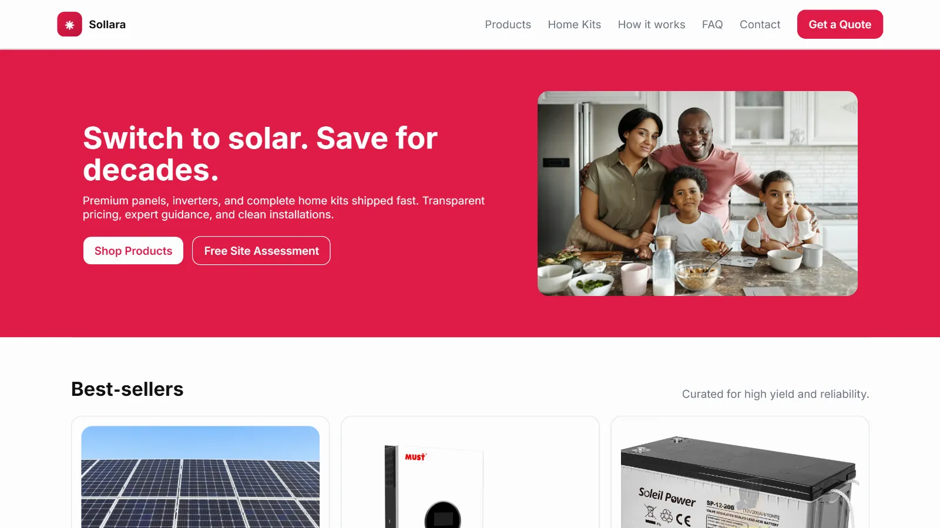Click the 'Premium panels, inverters' description text
940x528 pixels.
284,207
